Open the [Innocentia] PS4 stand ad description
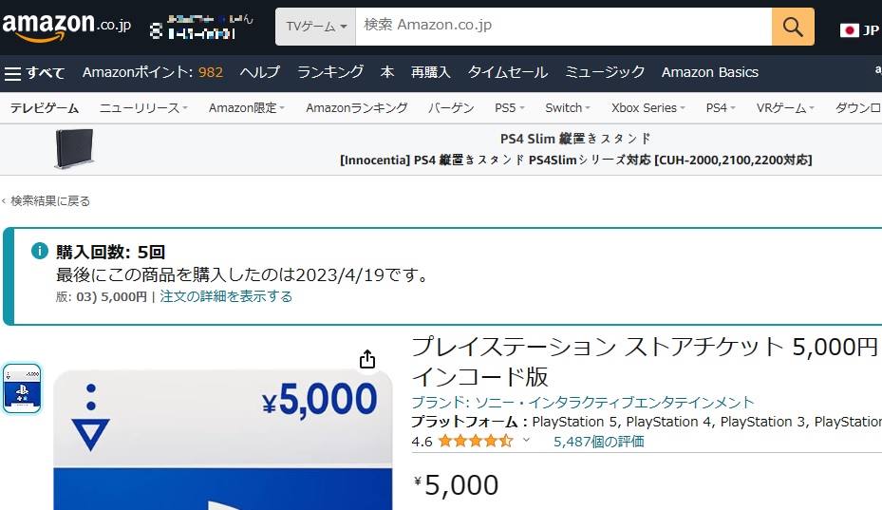The width and height of the screenshot is (882, 510). pyautogui.click(x=575, y=160)
